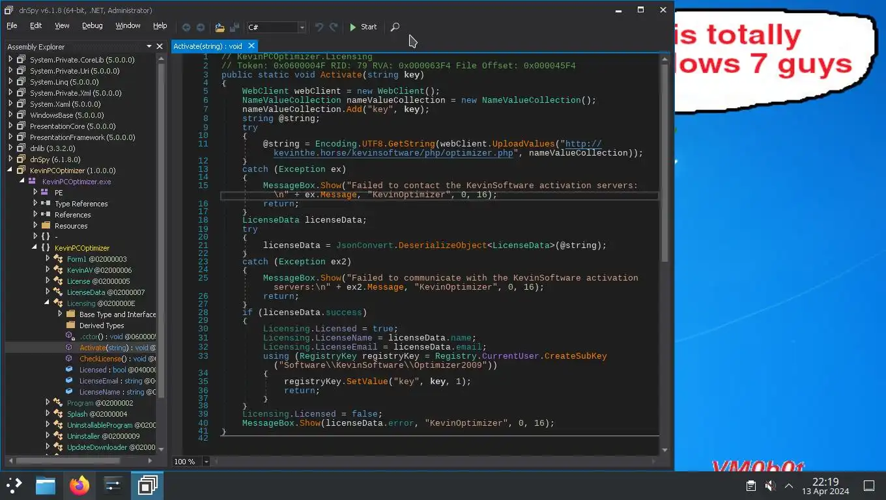This screenshot has width=886, height=500.
Task: Open the C# language dropdown
Action: (302, 27)
